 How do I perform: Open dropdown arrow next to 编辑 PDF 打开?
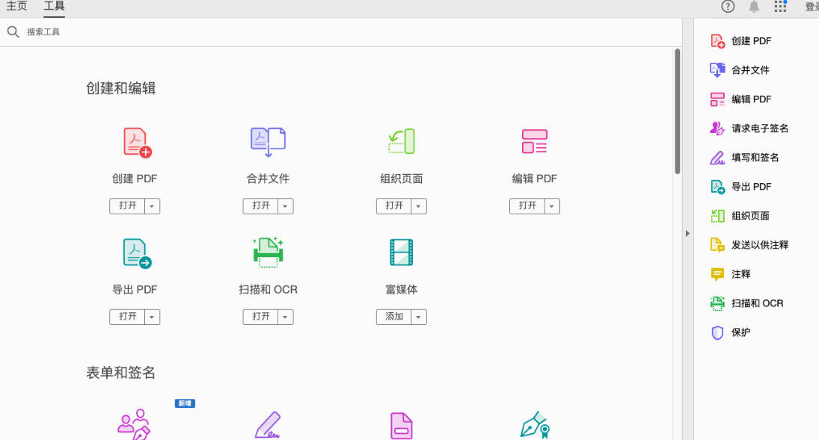[x=552, y=206]
